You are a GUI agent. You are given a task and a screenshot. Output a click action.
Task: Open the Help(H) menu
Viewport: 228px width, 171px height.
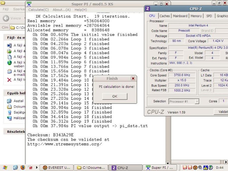click(81, 10)
